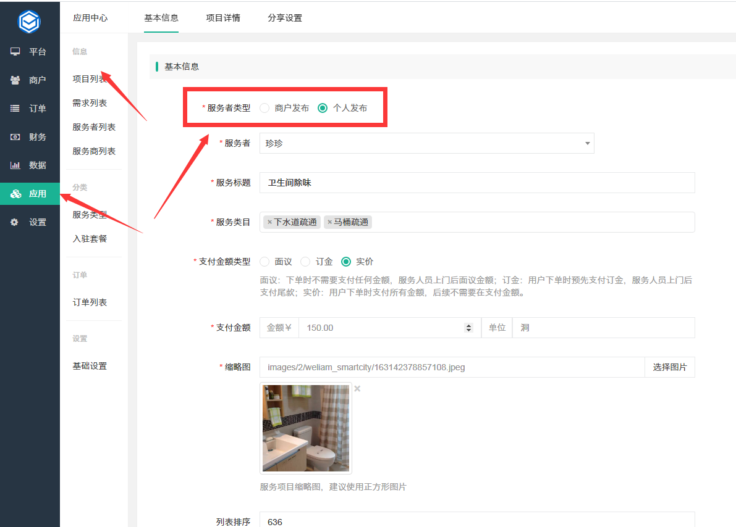
Task: Click the 选择图片 button
Action: (670, 367)
